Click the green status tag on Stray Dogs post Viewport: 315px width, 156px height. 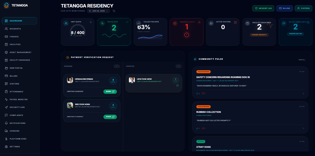(201, 141)
